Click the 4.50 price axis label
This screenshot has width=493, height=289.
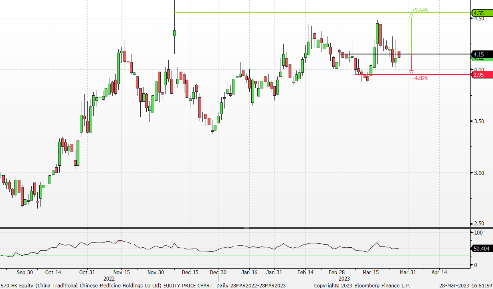tap(479, 18)
